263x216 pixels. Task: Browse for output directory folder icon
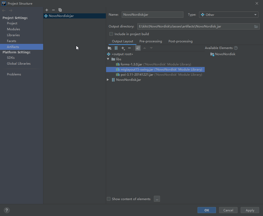click(256, 26)
